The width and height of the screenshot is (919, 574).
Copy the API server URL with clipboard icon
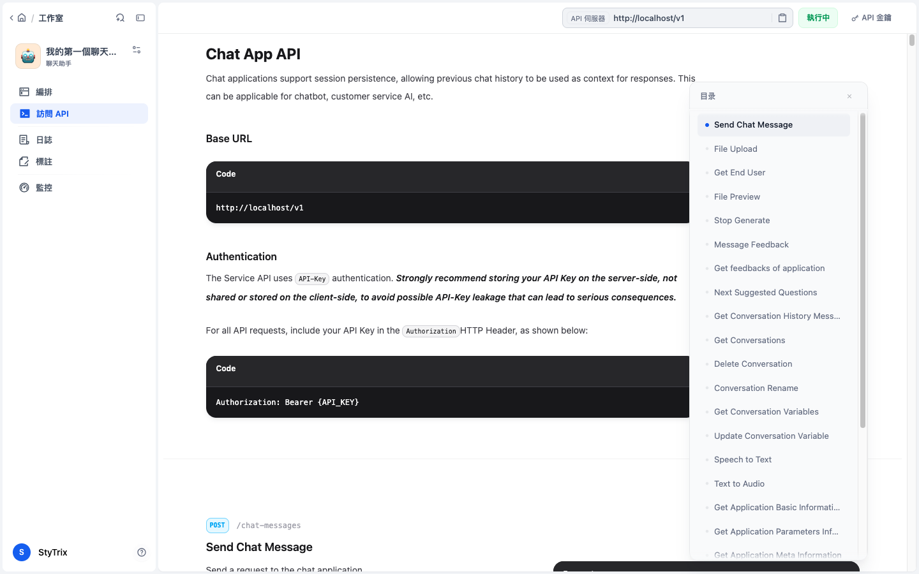pos(782,18)
